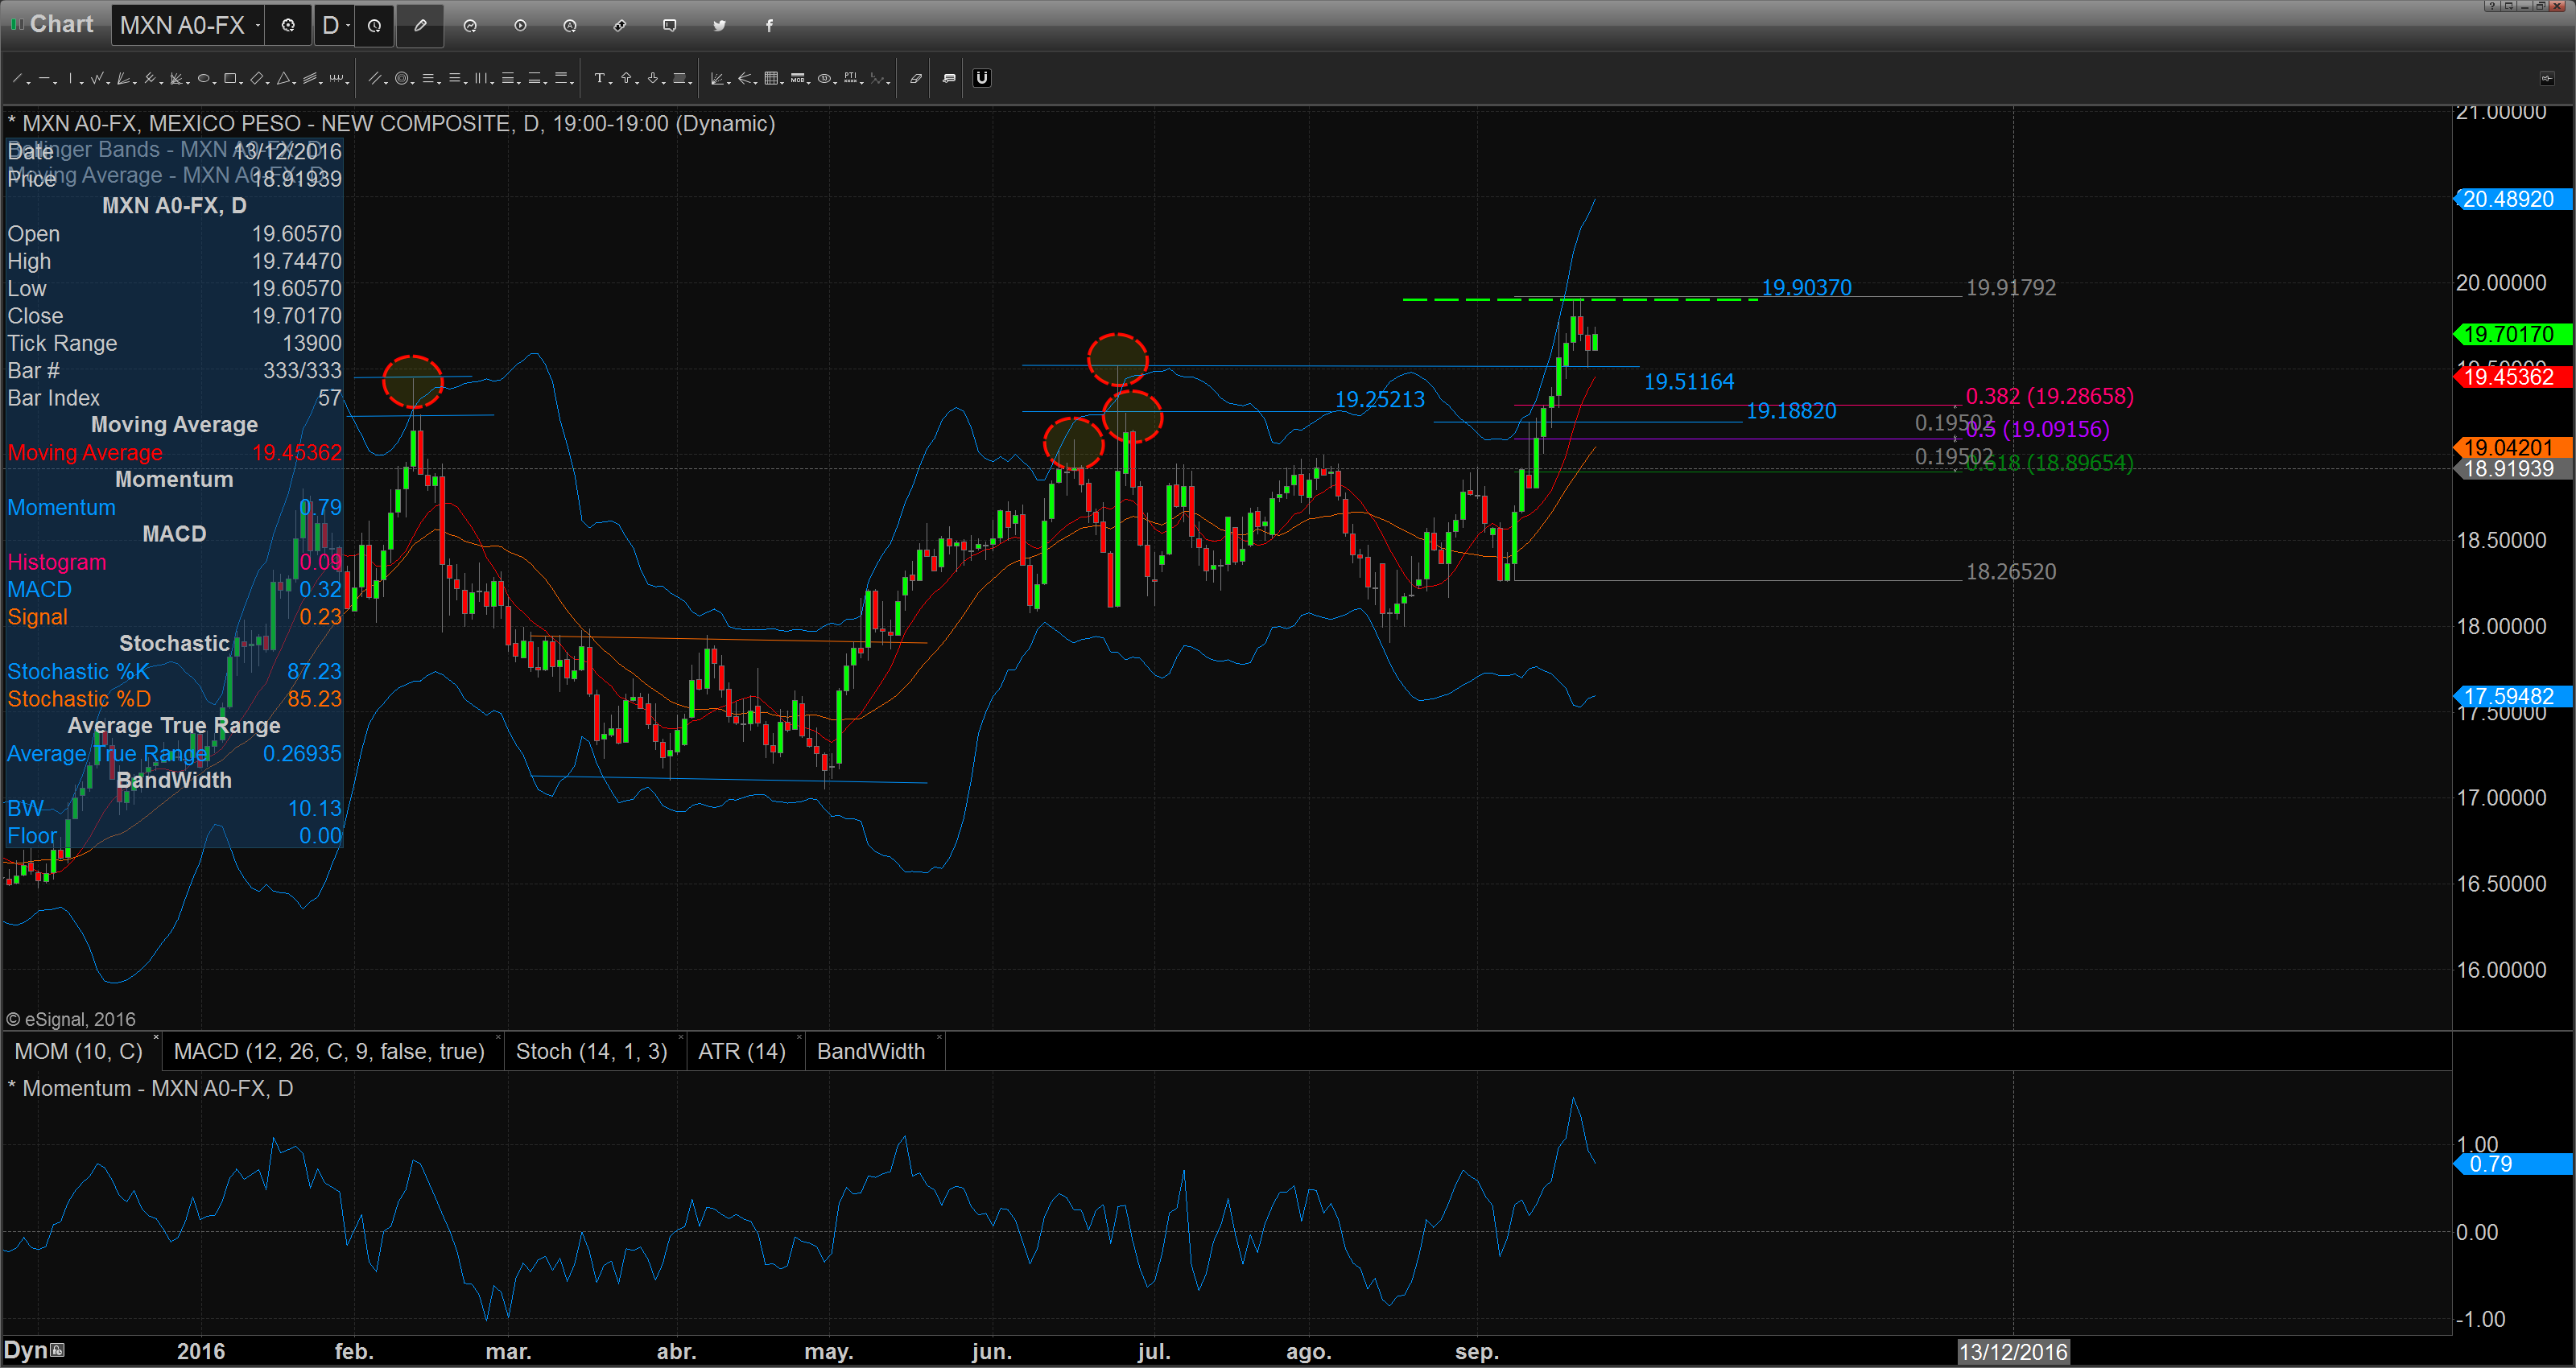
Task: Select the up arrow marker tool
Action: pyautogui.click(x=626, y=78)
